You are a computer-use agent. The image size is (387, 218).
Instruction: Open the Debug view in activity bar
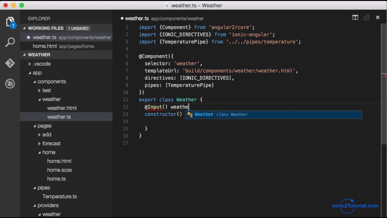[10, 84]
